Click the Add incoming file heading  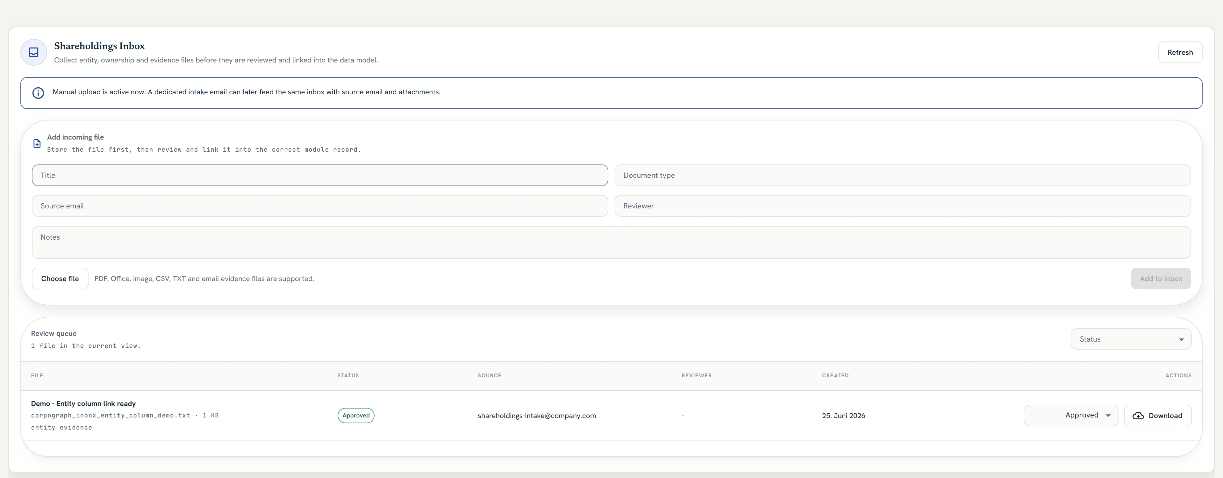coord(75,137)
